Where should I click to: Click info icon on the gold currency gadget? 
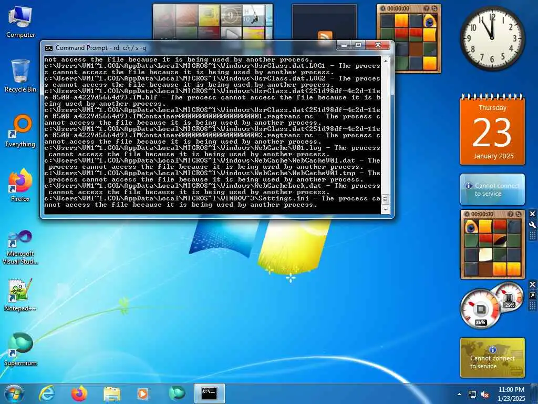coord(493,350)
